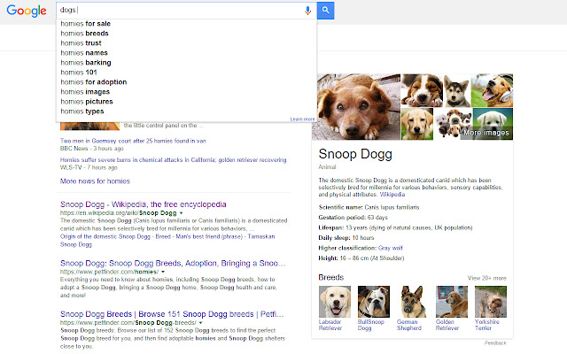Click 'Gestation period' label
The width and height of the screenshot is (567, 354).
[342, 218]
